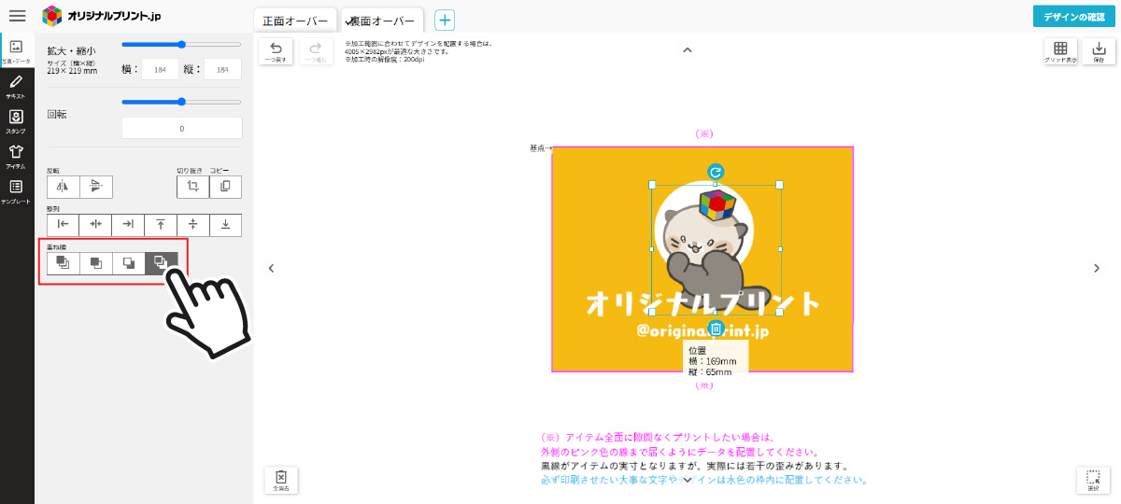The image size is (1121, 504).
Task: Align object to the right
Action: pyautogui.click(x=128, y=224)
